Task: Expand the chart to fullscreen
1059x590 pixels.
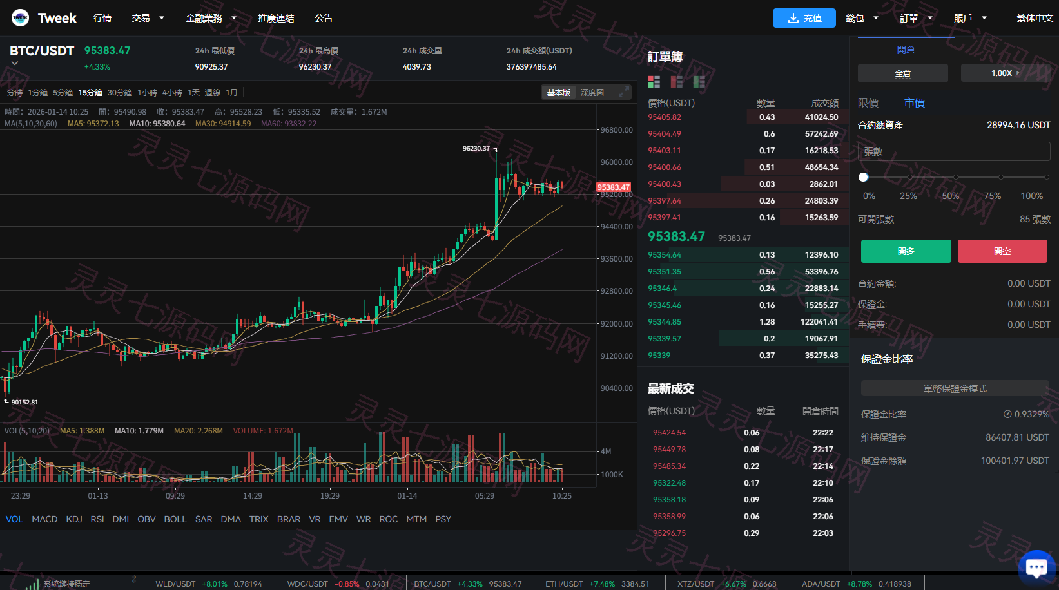Action: 623,93
